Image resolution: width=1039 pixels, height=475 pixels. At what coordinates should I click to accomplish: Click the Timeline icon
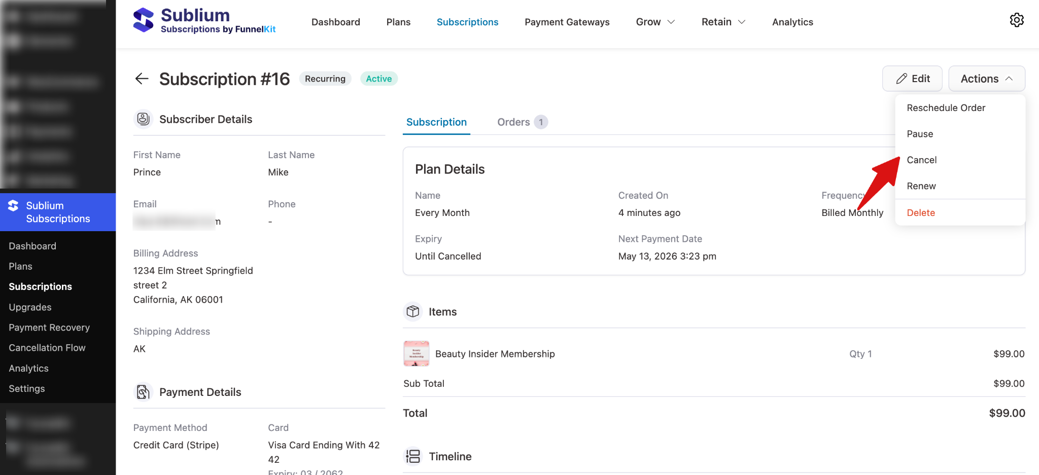click(x=413, y=456)
